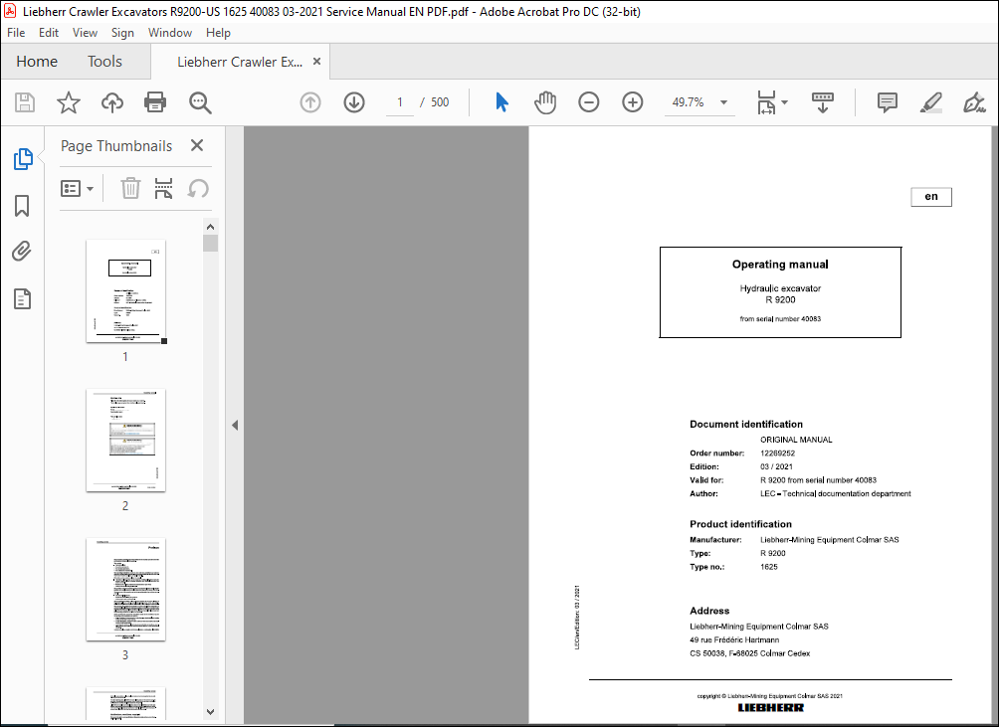Click the total page count 500
Image resolution: width=999 pixels, height=727 pixels.
440,102
